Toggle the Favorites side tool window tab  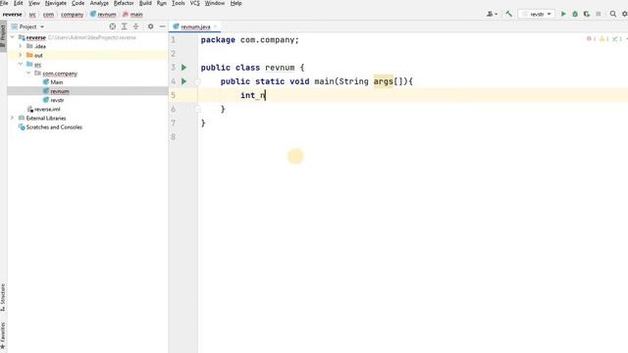coord(3,335)
